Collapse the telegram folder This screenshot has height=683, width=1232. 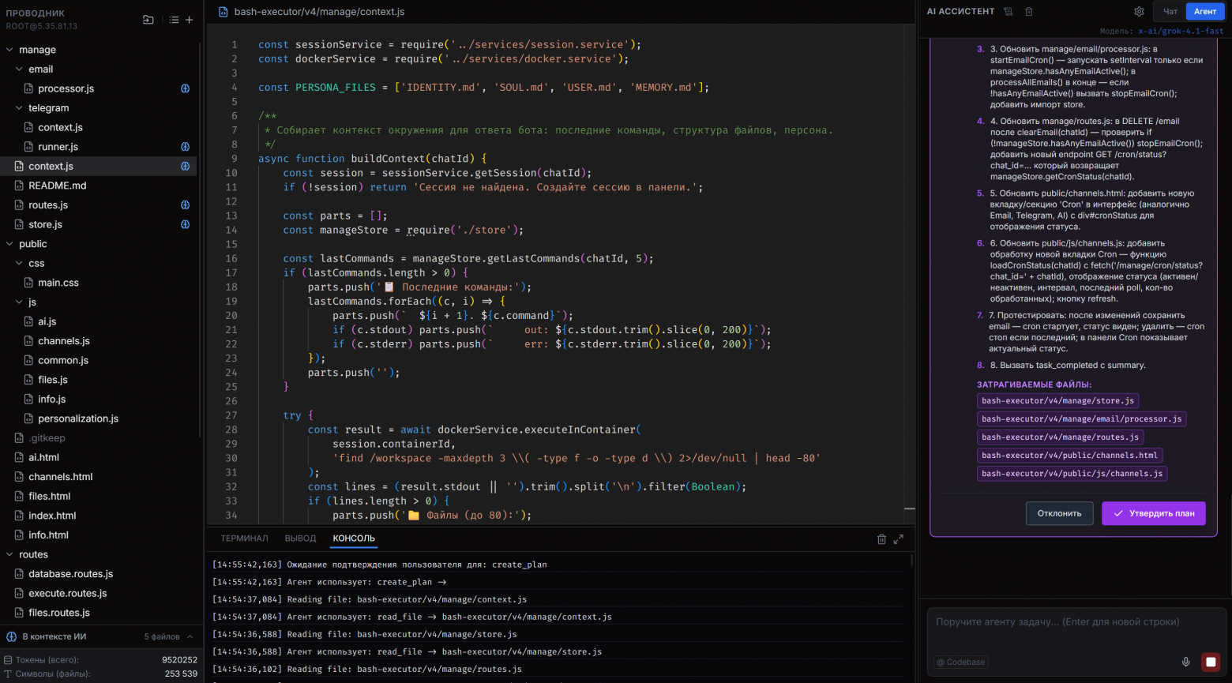[20, 108]
